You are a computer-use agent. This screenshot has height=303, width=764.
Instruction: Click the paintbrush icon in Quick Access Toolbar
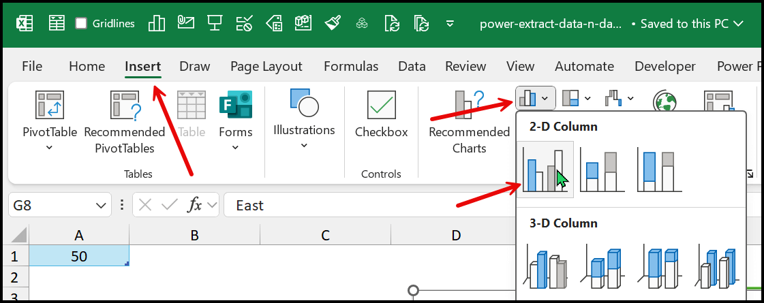pos(333,23)
